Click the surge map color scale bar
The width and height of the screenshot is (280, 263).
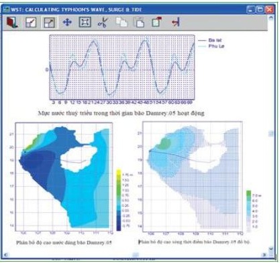tap(119, 200)
